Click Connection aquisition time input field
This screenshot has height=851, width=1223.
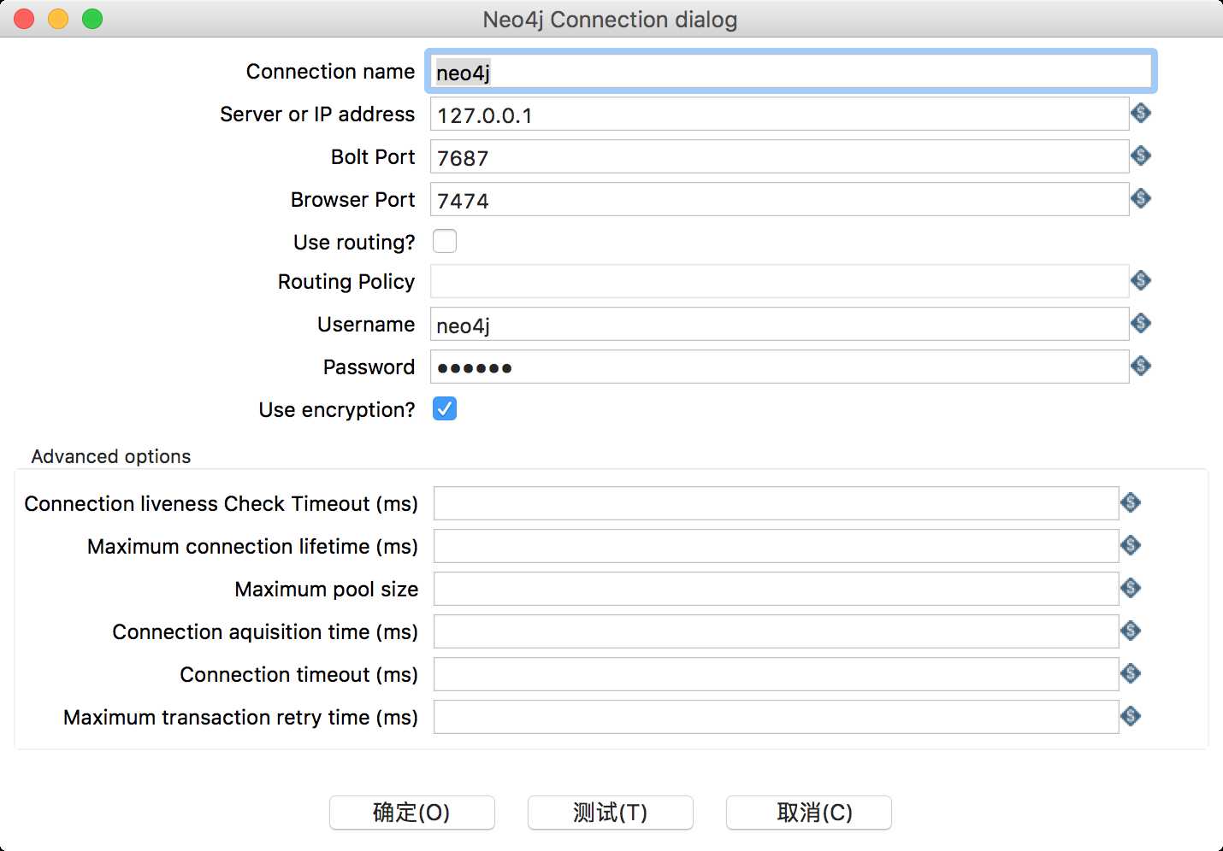click(x=776, y=631)
